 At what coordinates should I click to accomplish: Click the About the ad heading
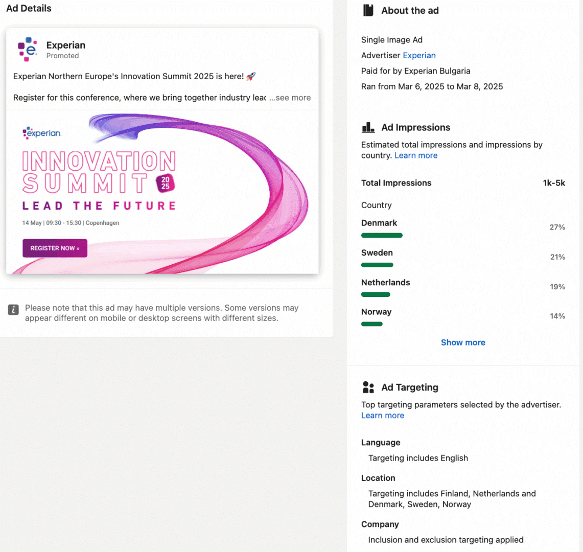point(410,10)
